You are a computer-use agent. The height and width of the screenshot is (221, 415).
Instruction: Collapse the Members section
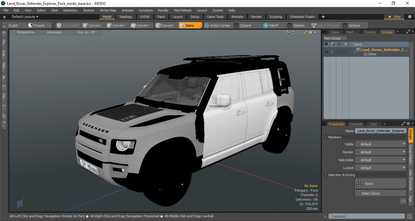[x=326, y=137]
